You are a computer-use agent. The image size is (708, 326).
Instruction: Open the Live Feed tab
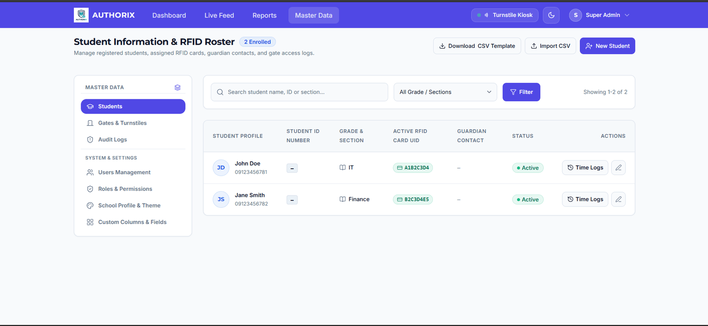click(219, 15)
